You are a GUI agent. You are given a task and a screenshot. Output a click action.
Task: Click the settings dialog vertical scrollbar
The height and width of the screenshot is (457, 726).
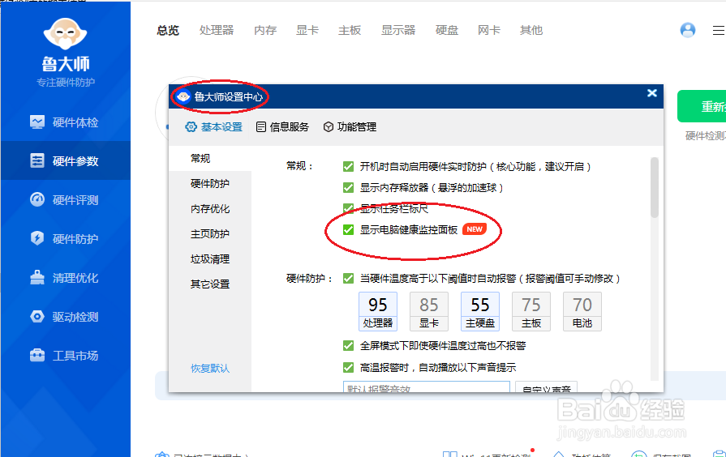[655, 187]
